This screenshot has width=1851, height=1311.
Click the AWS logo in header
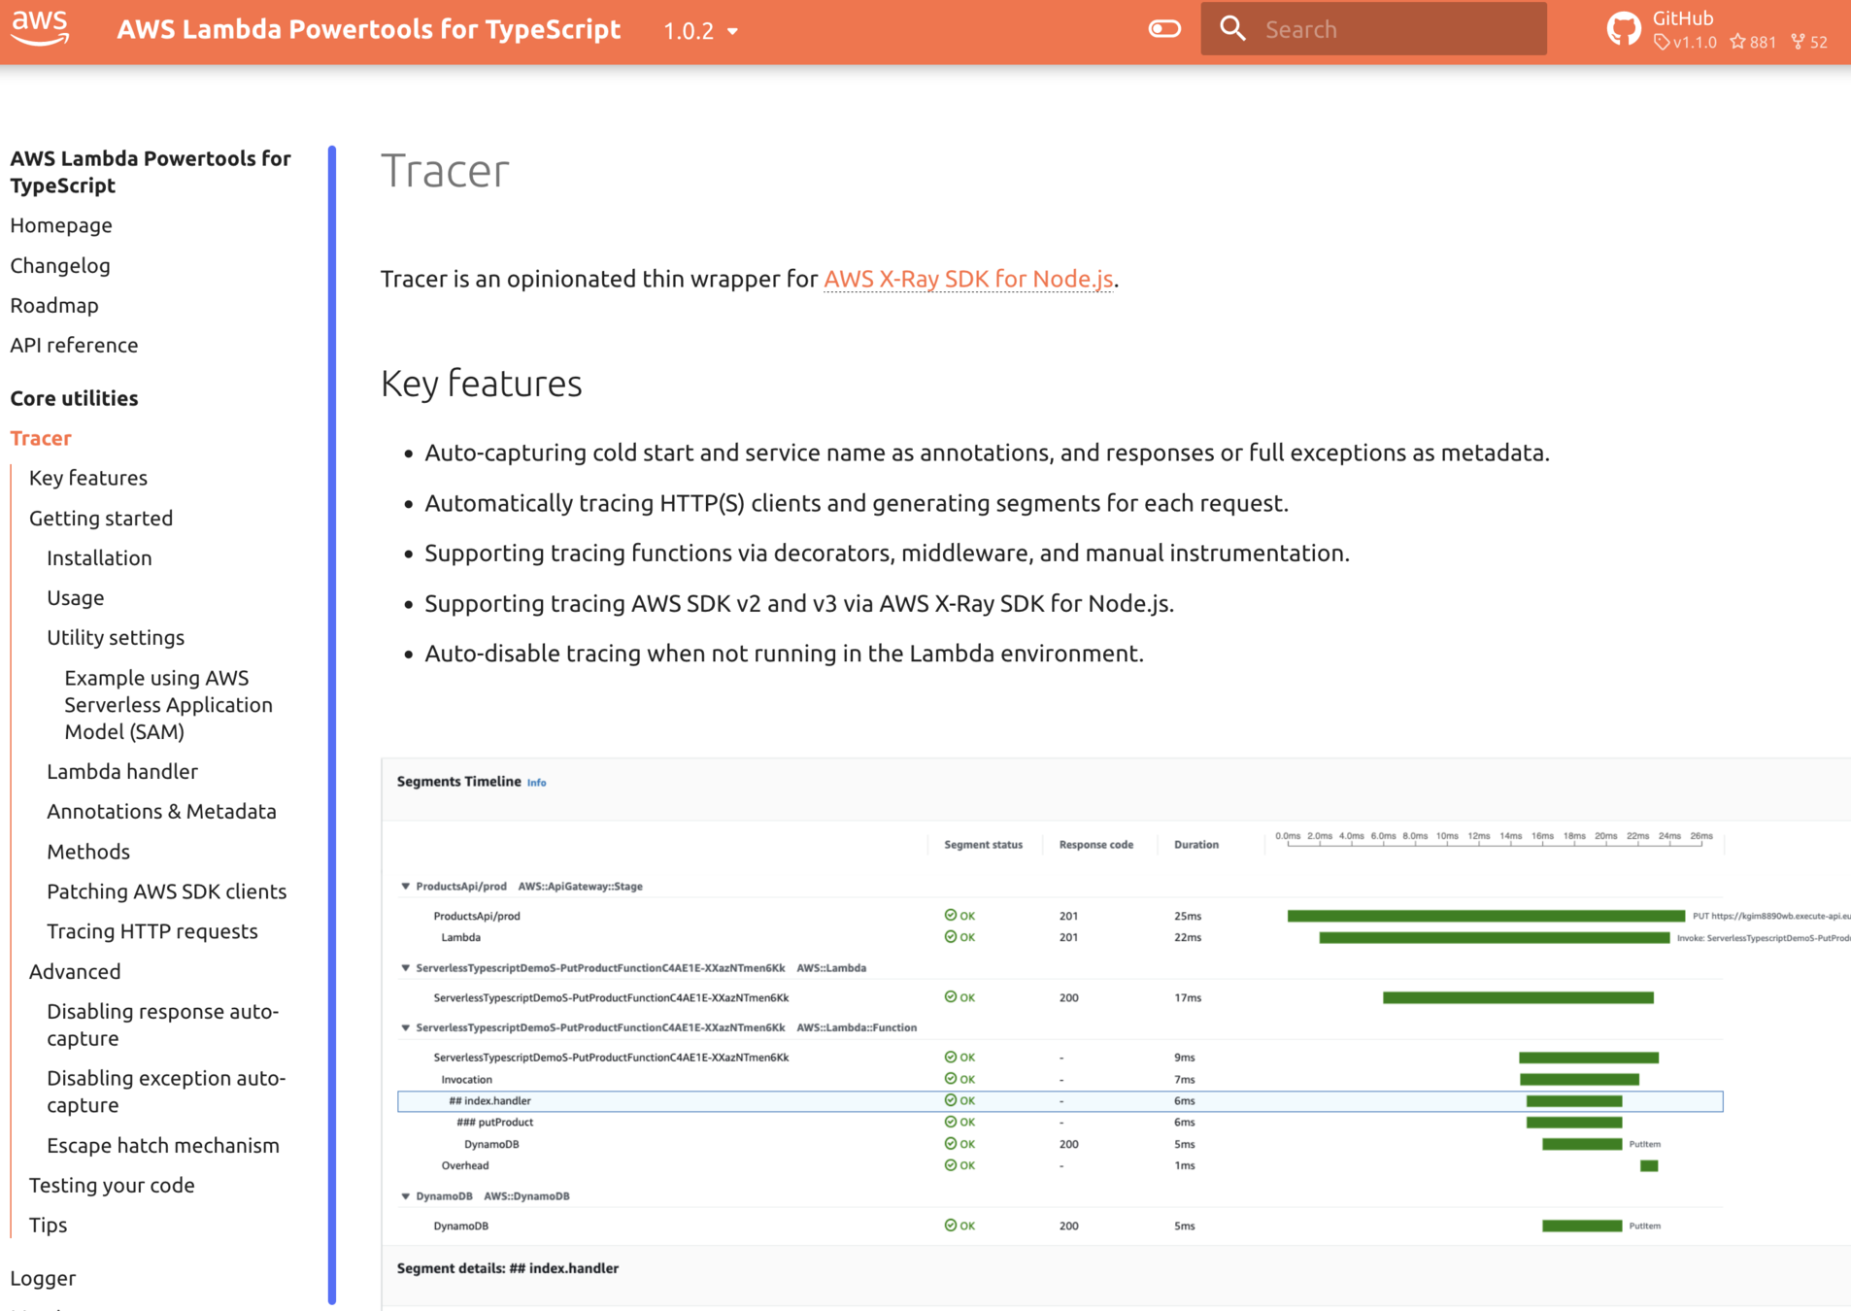[x=40, y=28]
